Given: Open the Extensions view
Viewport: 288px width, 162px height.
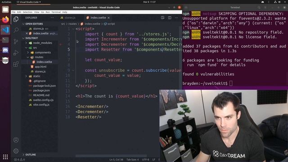Looking at the screenshot, I should coord(16,64).
